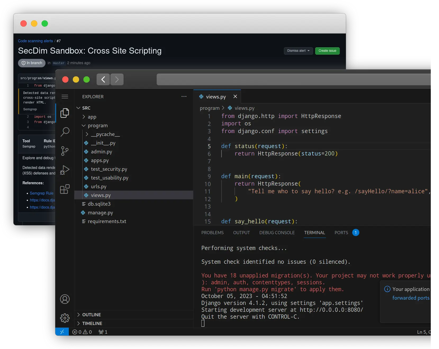Open the Manage settings gear
This screenshot has width=439, height=349.
[x=65, y=318]
